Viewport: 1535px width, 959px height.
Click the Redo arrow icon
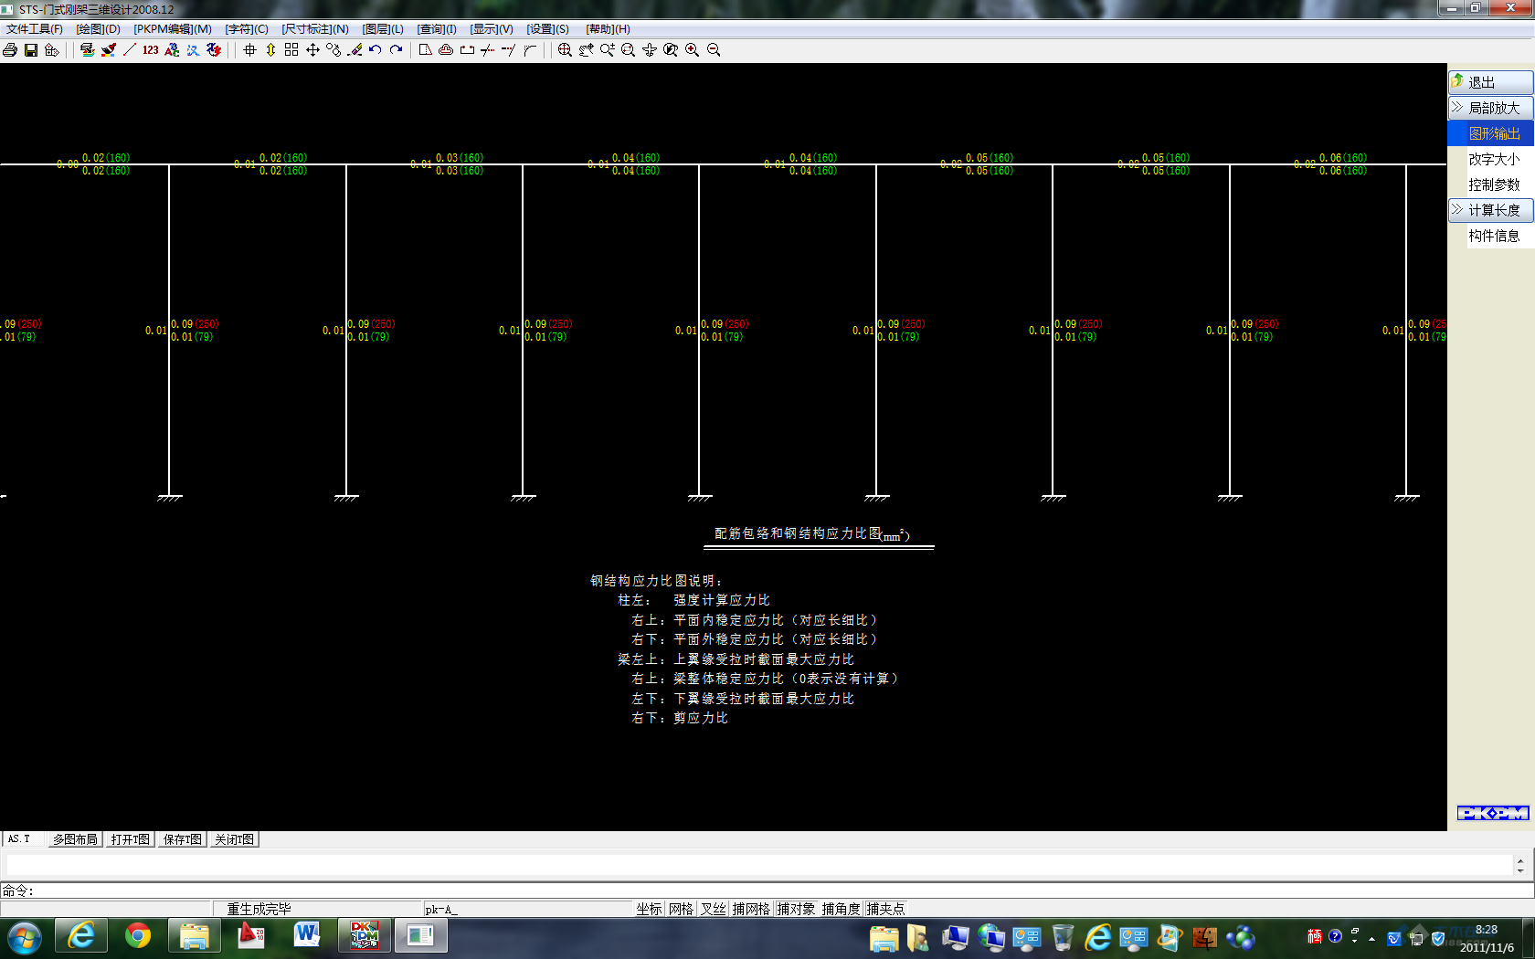pyautogui.click(x=397, y=50)
